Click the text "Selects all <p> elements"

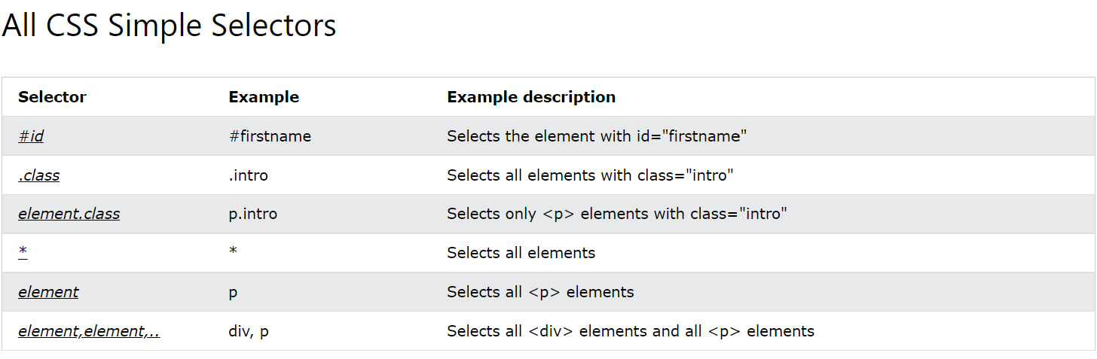pos(540,292)
